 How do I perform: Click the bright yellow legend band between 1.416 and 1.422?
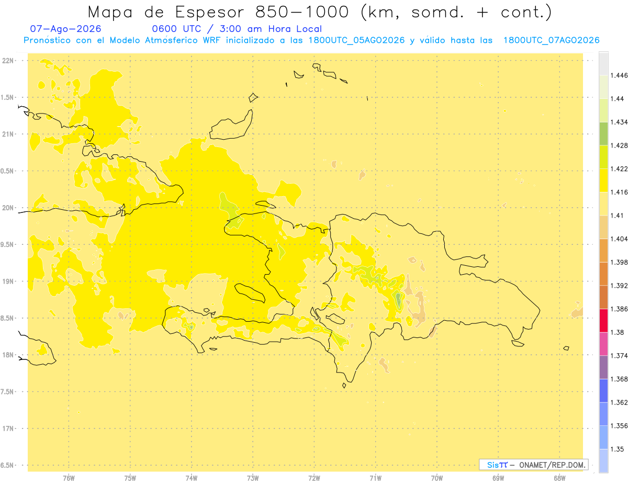click(x=603, y=180)
